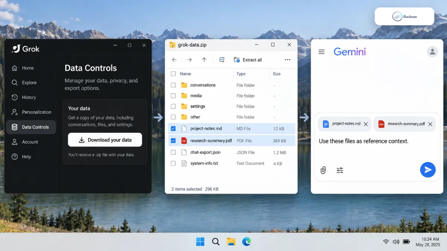Click the Wi-Fi tray icon
The height and width of the screenshot is (251, 447).
point(386,242)
